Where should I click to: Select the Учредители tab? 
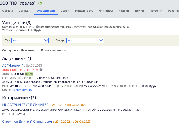coord(46,11)
